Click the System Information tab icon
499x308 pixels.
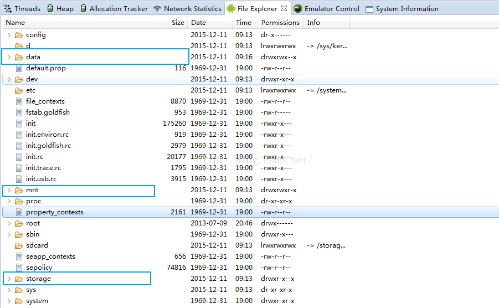(x=369, y=9)
